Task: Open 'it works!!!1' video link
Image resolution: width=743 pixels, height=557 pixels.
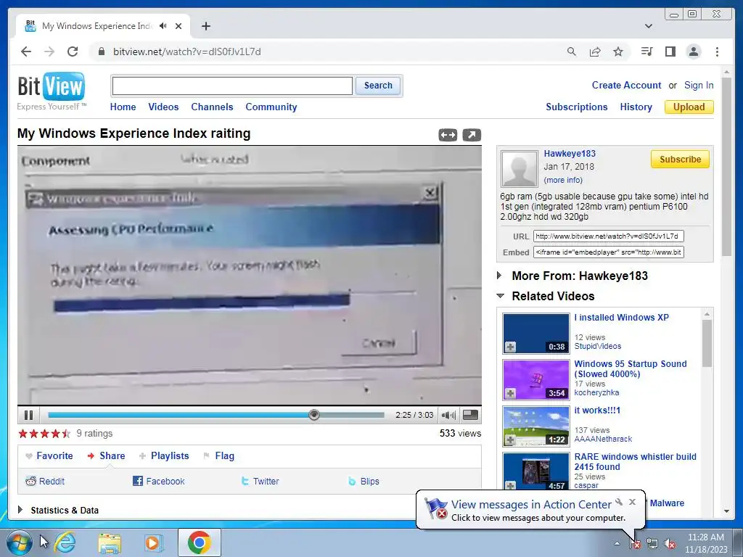Action: (x=597, y=410)
